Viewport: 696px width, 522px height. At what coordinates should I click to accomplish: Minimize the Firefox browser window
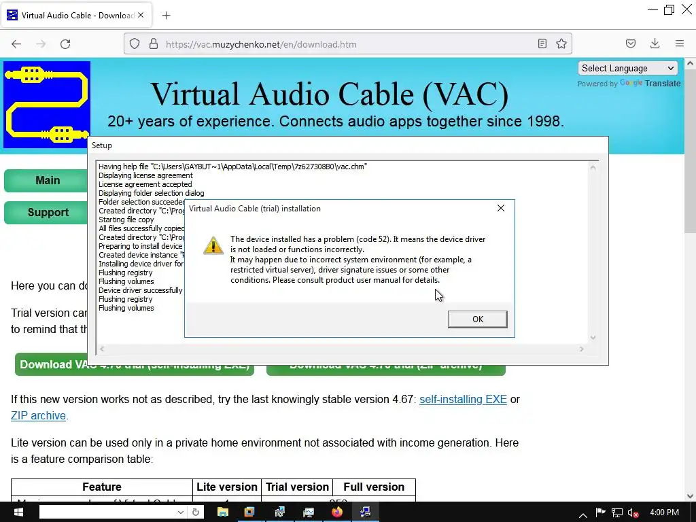click(652, 10)
